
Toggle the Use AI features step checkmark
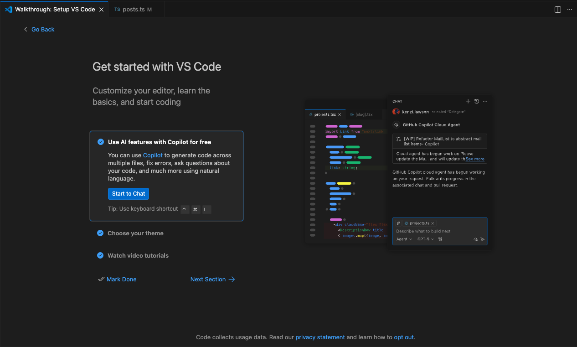click(101, 142)
